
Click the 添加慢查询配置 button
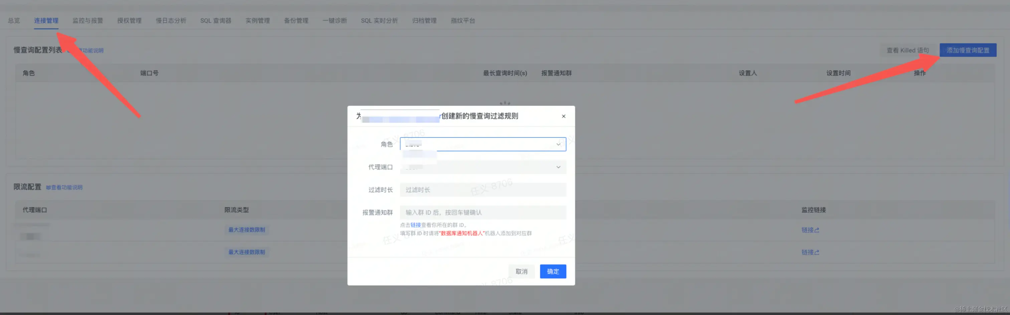pyautogui.click(x=968, y=50)
